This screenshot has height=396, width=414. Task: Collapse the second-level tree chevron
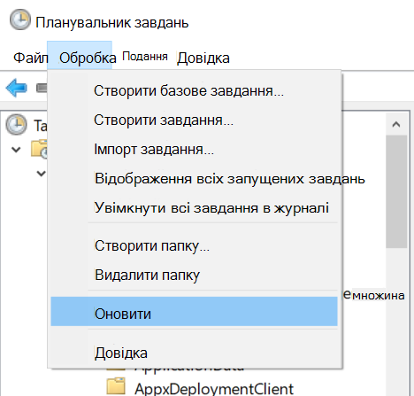tap(41, 173)
